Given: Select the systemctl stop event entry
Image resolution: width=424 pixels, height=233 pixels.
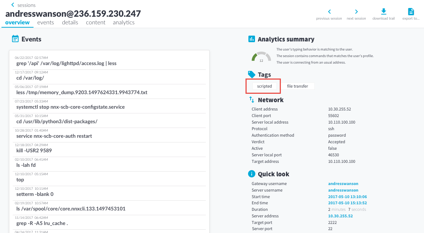Looking at the screenshot, I should 71,107.
